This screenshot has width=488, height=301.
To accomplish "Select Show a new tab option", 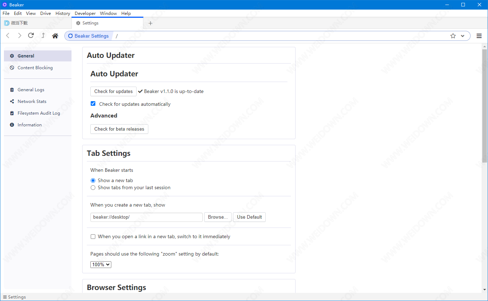I will 93,180.
